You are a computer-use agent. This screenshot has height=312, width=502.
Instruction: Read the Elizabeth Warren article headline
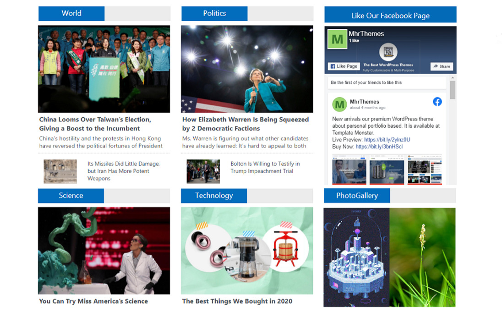pos(246,124)
